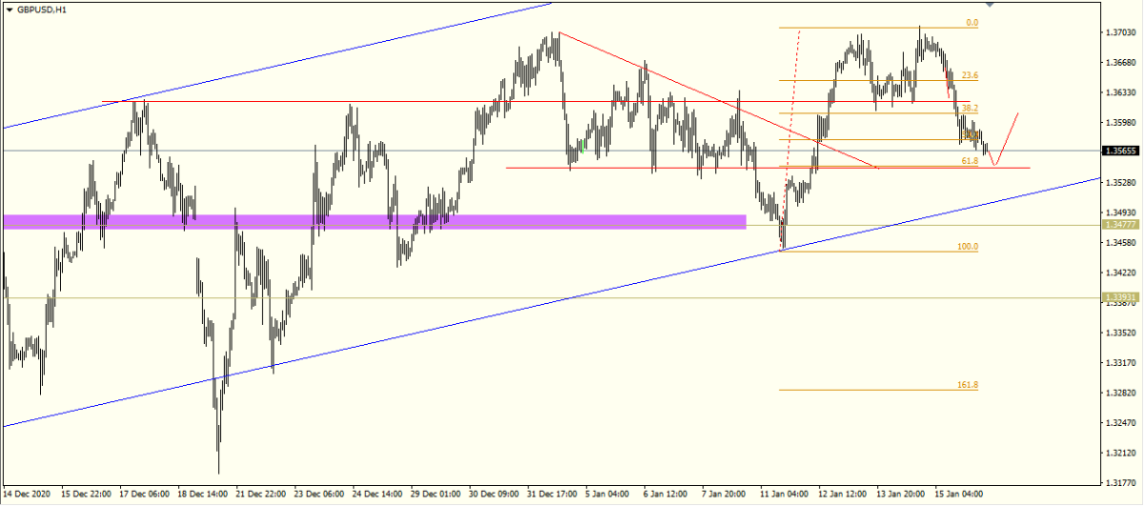Click the 1.34930 price scale label

(1122, 213)
